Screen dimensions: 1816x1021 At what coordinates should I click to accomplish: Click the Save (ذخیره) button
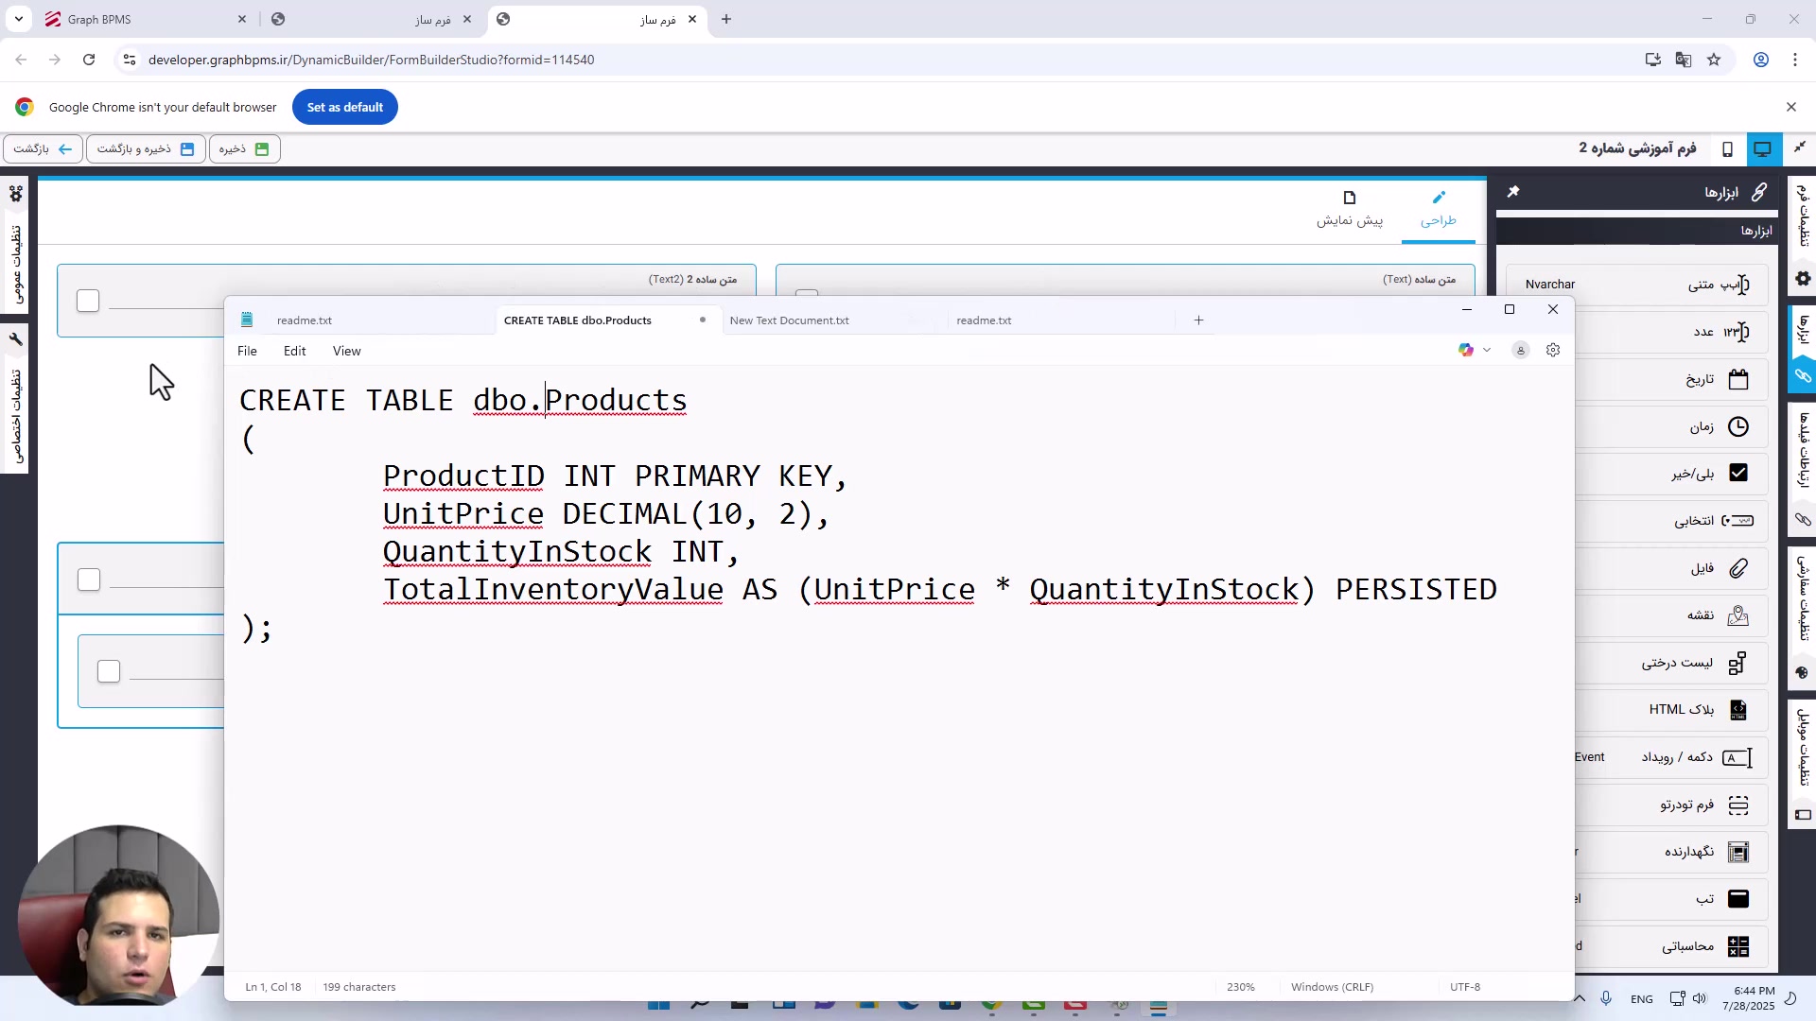tap(244, 149)
